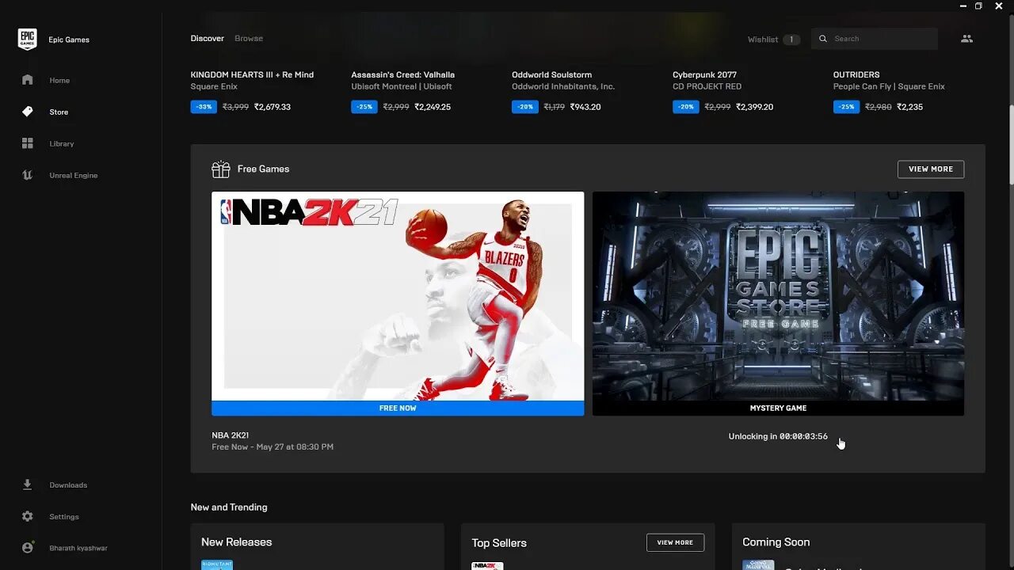This screenshot has width=1014, height=570.
Task: Click the ₹2,399.20 Cyberpunk price
Action: [754, 107]
